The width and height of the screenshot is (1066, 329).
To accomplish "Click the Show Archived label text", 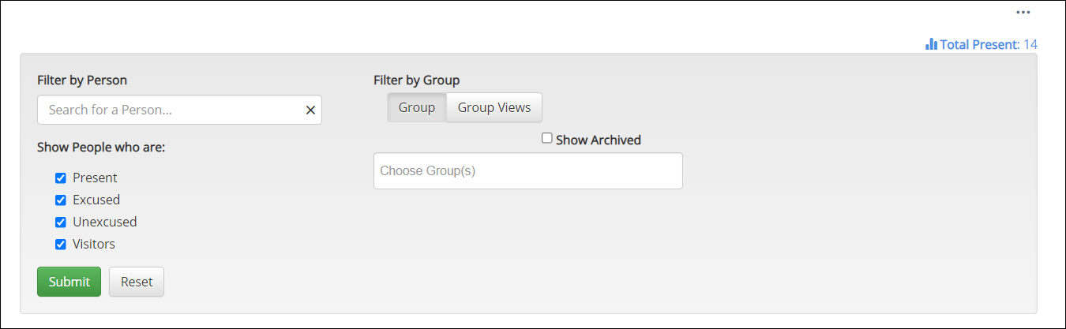I will tap(599, 140).
